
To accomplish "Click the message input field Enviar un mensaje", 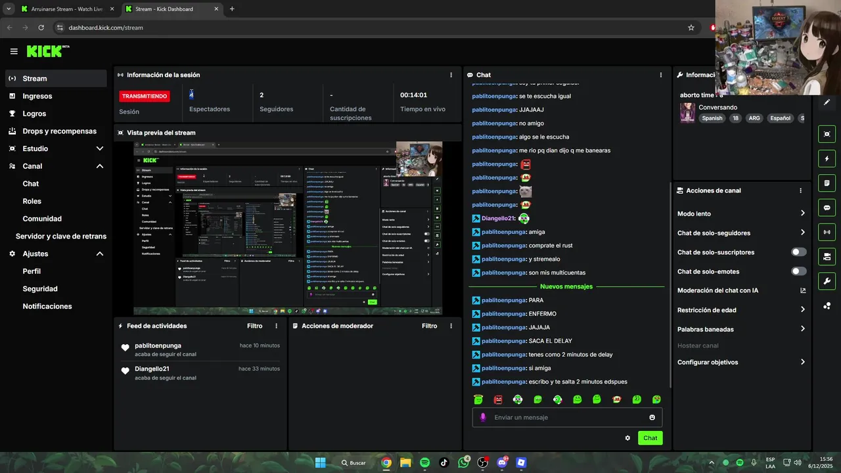I will click(567, 417).
